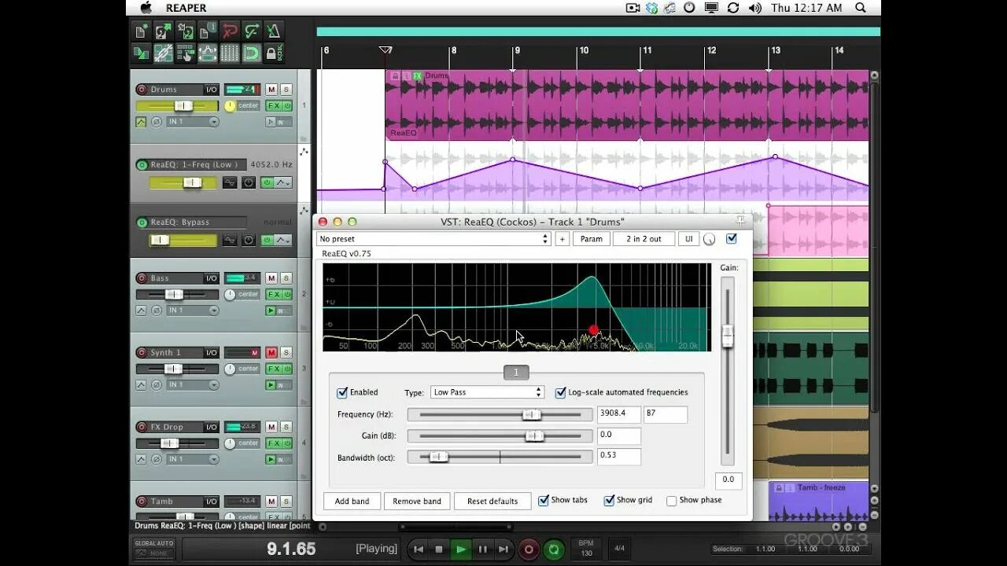Image resolution: width=1007 pixels, height=566 pixels.
Task: Open the Drums track IN 1 input dropdown
Action: pyautogui.click(x=193, y=122)
